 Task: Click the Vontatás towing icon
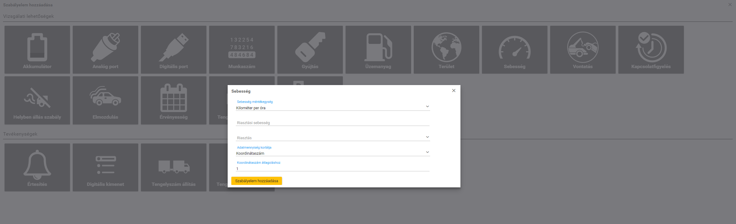pos(583,47)
